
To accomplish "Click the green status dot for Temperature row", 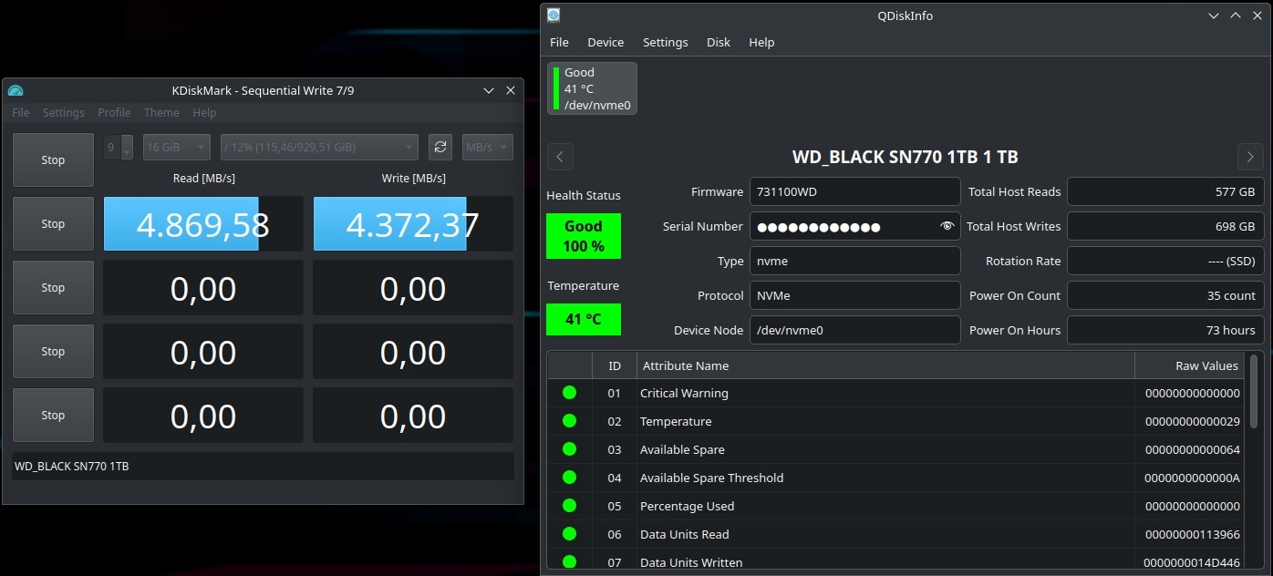I will (x=569, y=421).
